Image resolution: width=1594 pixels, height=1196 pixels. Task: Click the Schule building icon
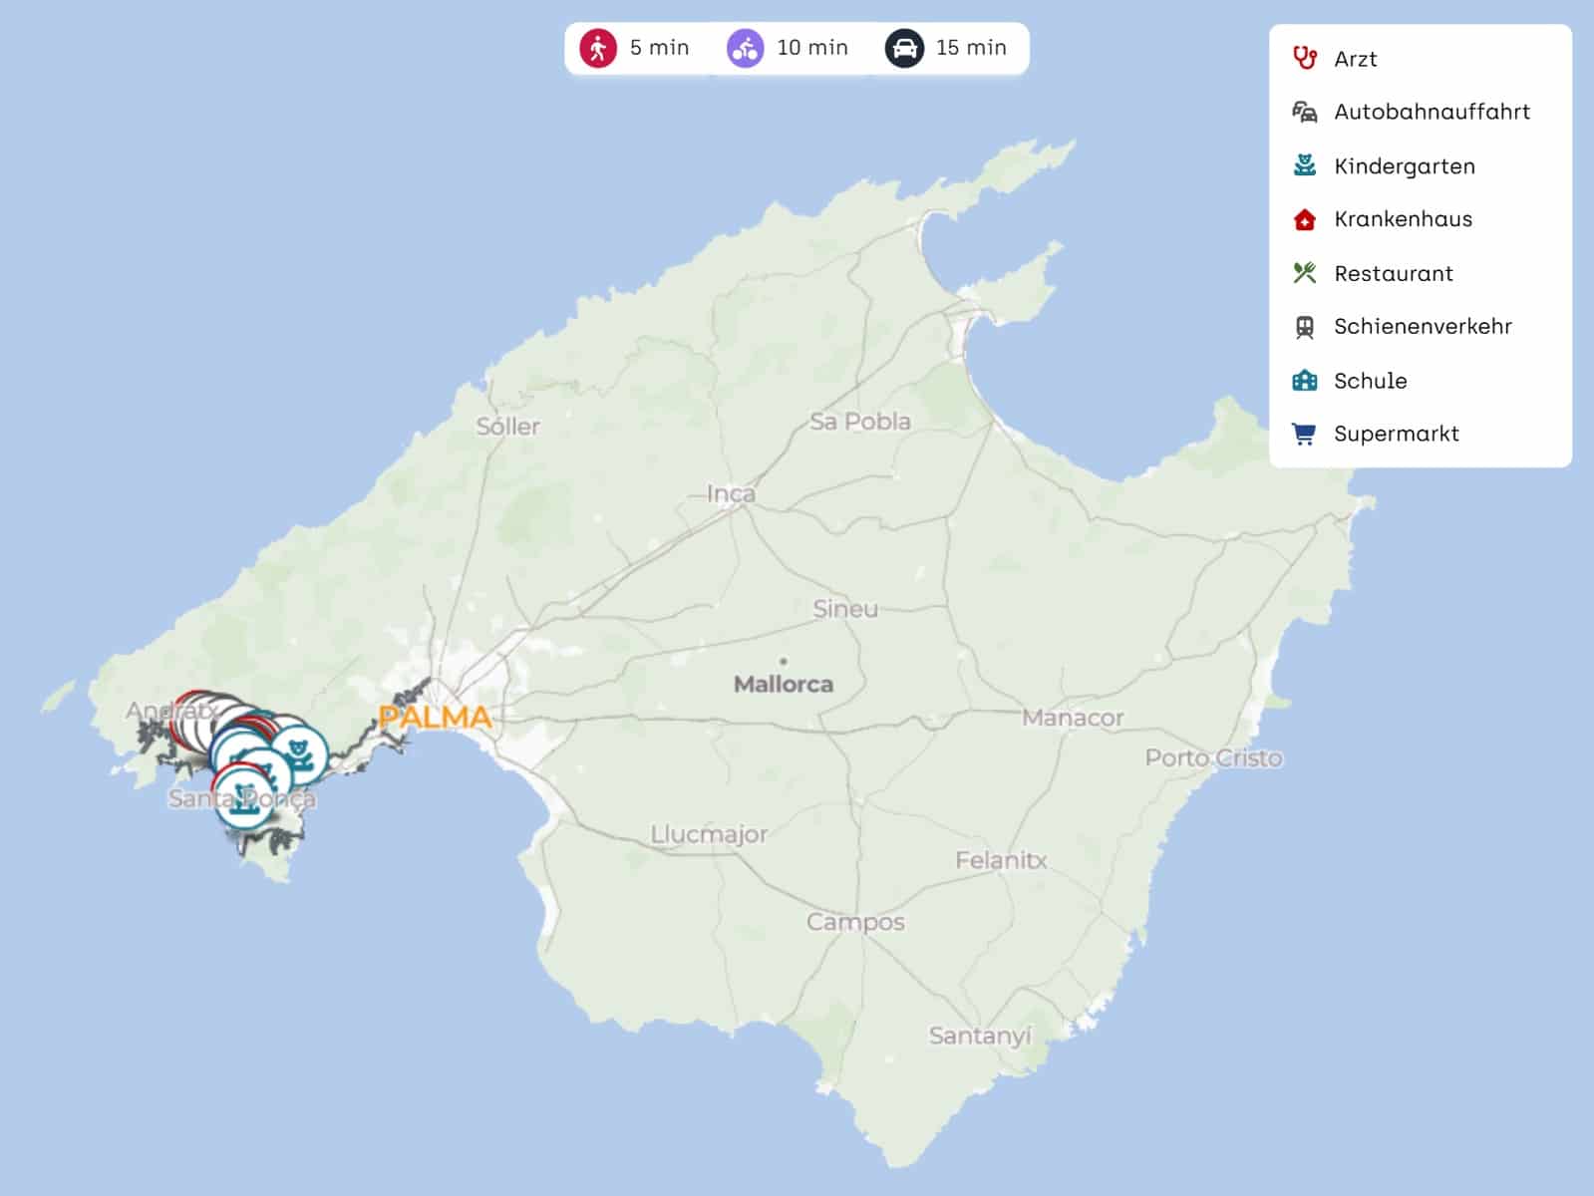point(1304,381)
